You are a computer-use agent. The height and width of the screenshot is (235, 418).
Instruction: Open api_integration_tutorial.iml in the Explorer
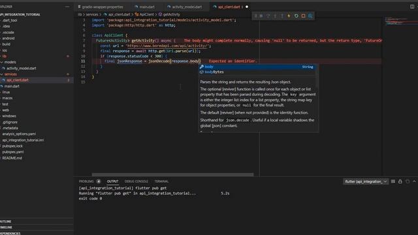click(23, 140)
